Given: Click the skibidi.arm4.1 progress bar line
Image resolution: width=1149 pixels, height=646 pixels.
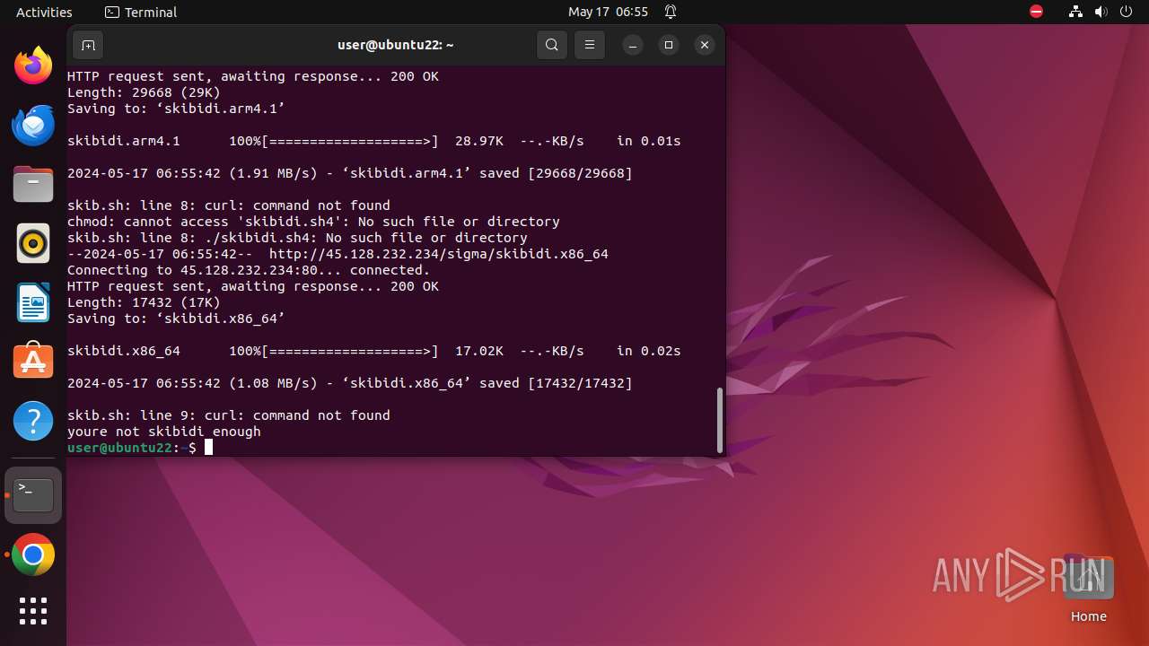Looking at the screenshot, I should click(x=374, y=141).
